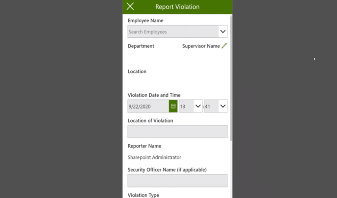Click the Location of Violation label
337x198 pixels.
150,121
